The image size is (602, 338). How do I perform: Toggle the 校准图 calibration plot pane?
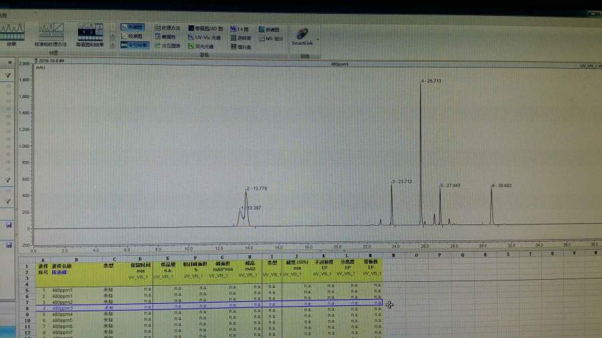[x=132, y=36]
